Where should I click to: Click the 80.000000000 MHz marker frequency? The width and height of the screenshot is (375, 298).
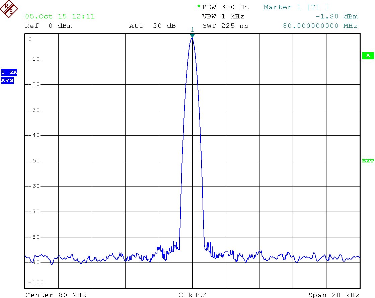[x=320, y=26]
